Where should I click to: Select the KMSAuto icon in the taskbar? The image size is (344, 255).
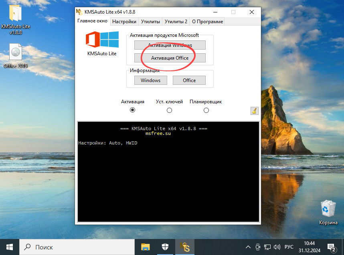coord(185,247)
